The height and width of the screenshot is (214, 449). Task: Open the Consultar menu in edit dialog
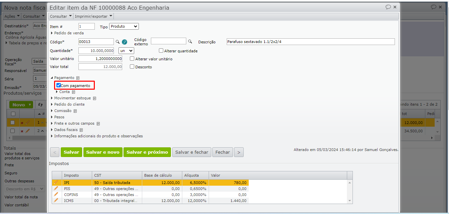tap(61, 16)
